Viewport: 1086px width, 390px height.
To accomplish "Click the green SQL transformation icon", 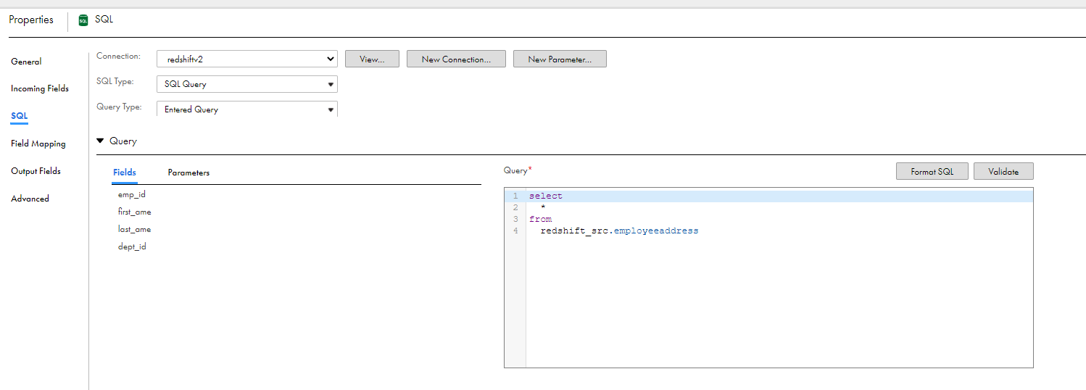I will coord(83,20).
